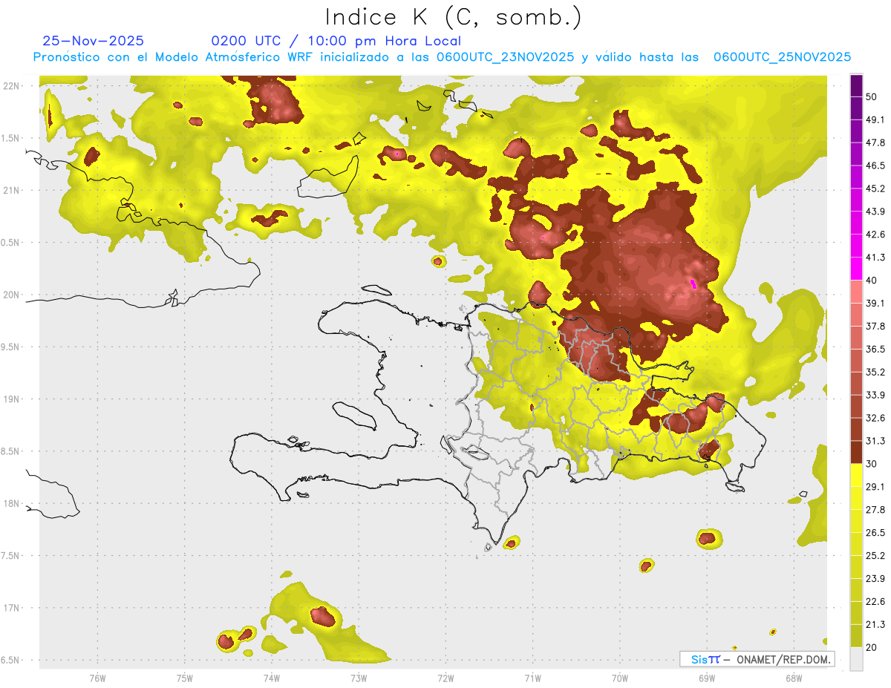Click the 36.5 color scale value
Screen dimensions: 891x688
(875, 349)
